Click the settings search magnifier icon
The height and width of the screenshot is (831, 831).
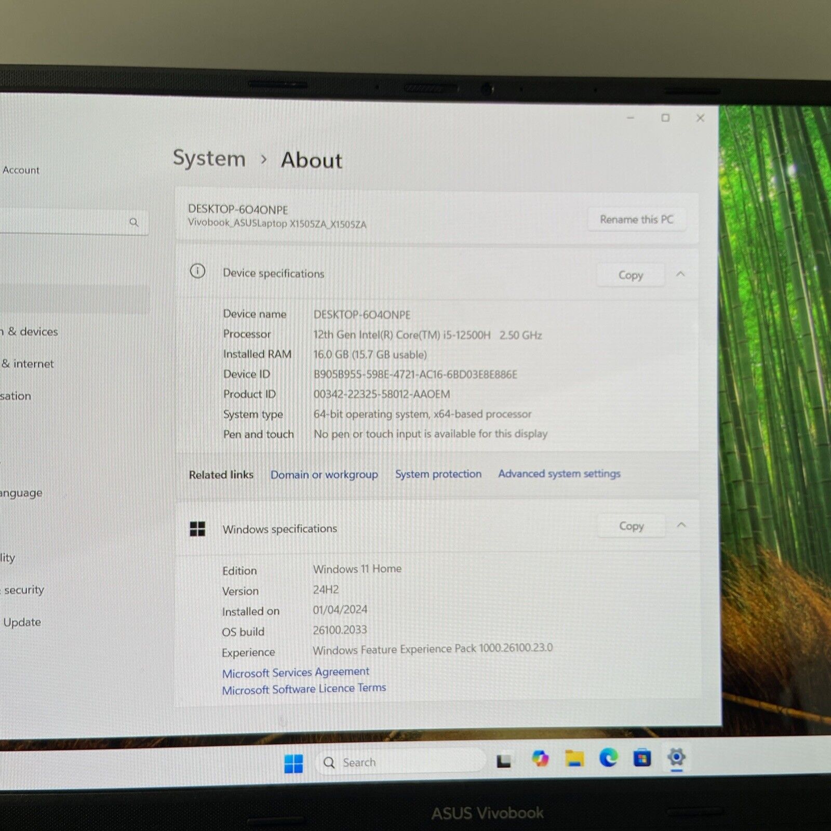pyautogui.click(x=134, y=222)
